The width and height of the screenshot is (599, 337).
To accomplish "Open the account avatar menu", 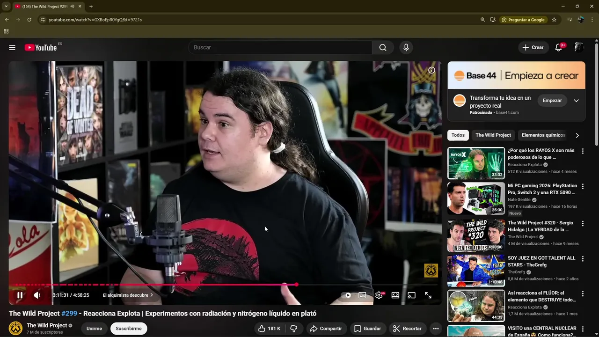I will click(x=579, y=47).
